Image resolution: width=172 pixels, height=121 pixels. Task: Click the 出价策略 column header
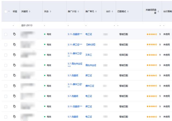click(x=167, y=12)
